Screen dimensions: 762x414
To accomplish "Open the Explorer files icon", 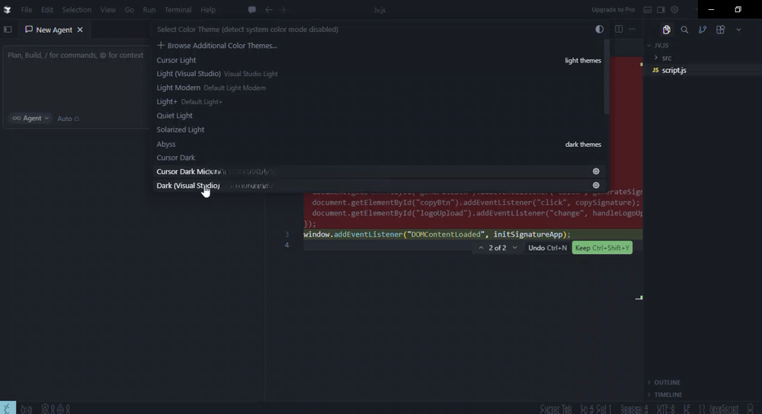I will tap(666, 30).
